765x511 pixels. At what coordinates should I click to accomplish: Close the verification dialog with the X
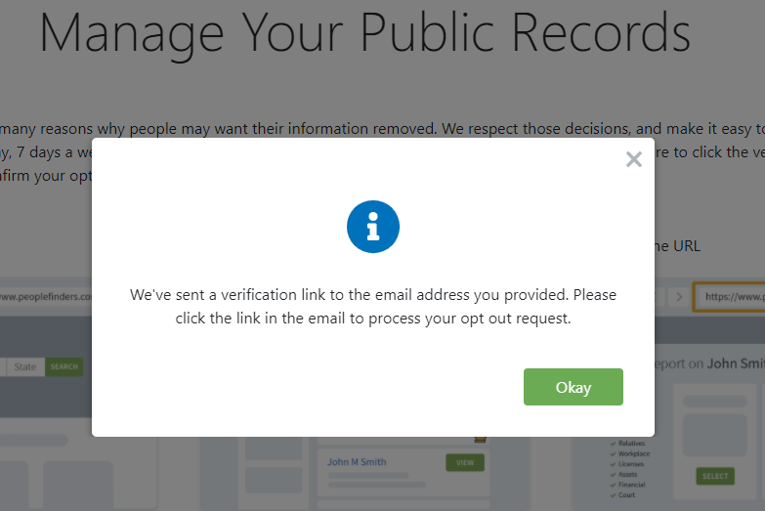(634, 159)
